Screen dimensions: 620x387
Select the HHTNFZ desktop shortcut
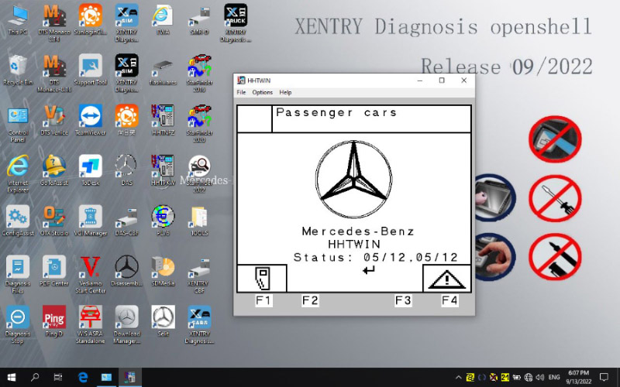click(163, 121)
